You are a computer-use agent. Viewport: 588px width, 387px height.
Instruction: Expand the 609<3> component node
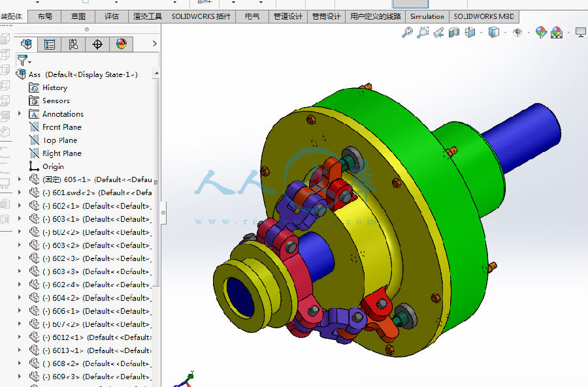pyautogui.click(x=20, y=376)
